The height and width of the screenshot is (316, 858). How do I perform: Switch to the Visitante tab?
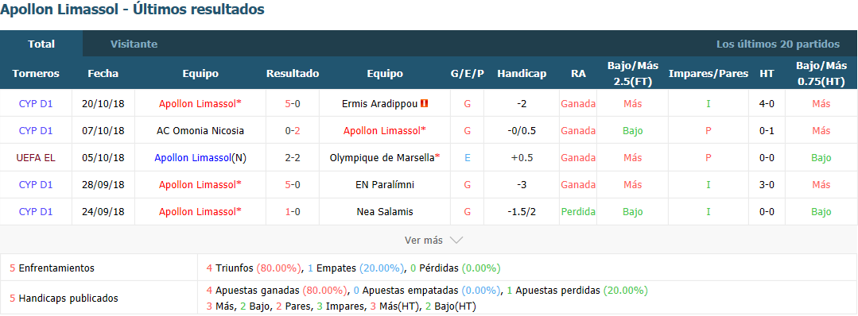(x=134, y=44)
